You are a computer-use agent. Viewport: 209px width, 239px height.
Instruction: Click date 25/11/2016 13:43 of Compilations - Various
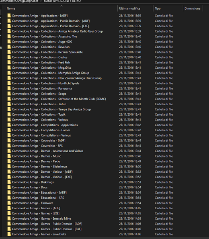pos(130,135)
